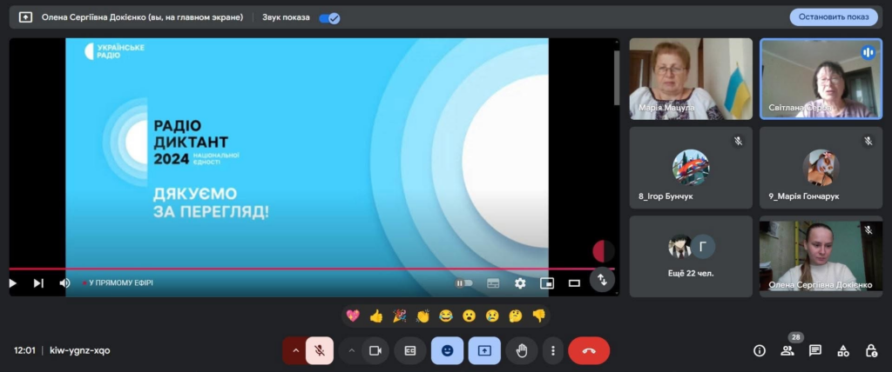Toggle the reactions emoji panel
Viewport: 892px width, 372px height.
(447, 350)
